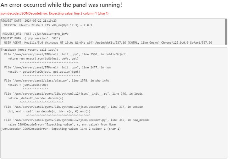The width and height of the screenshot is (232, 162).
Task: Click the json/__init__.py line 346 entry
Action: pos(73,94)
